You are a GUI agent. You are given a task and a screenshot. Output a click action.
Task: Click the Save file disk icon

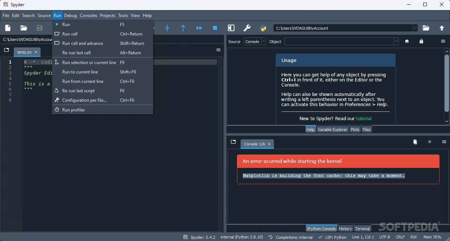click(x=40, y=28)
